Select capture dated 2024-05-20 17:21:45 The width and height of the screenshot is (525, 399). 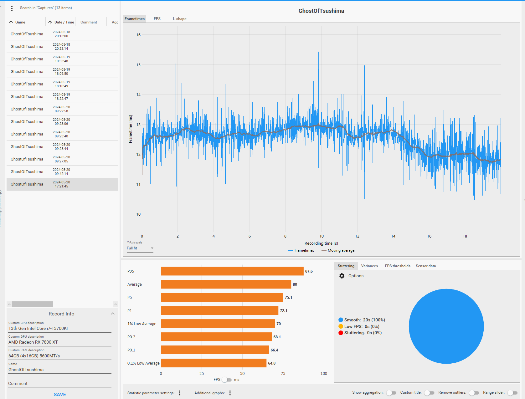pyautogui.click(x=62, y=184)
